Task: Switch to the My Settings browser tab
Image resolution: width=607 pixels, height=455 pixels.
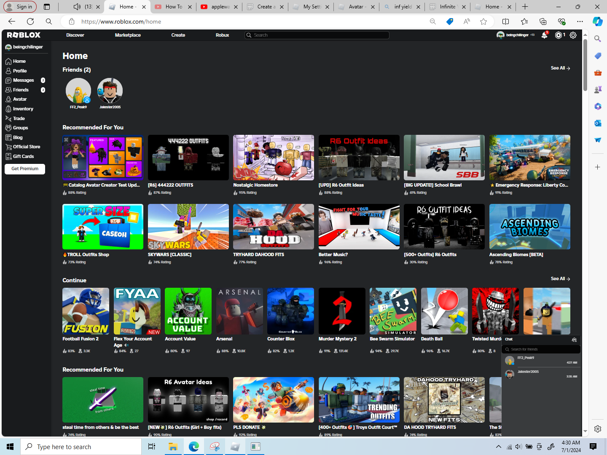Action: [x=312, y=7]
